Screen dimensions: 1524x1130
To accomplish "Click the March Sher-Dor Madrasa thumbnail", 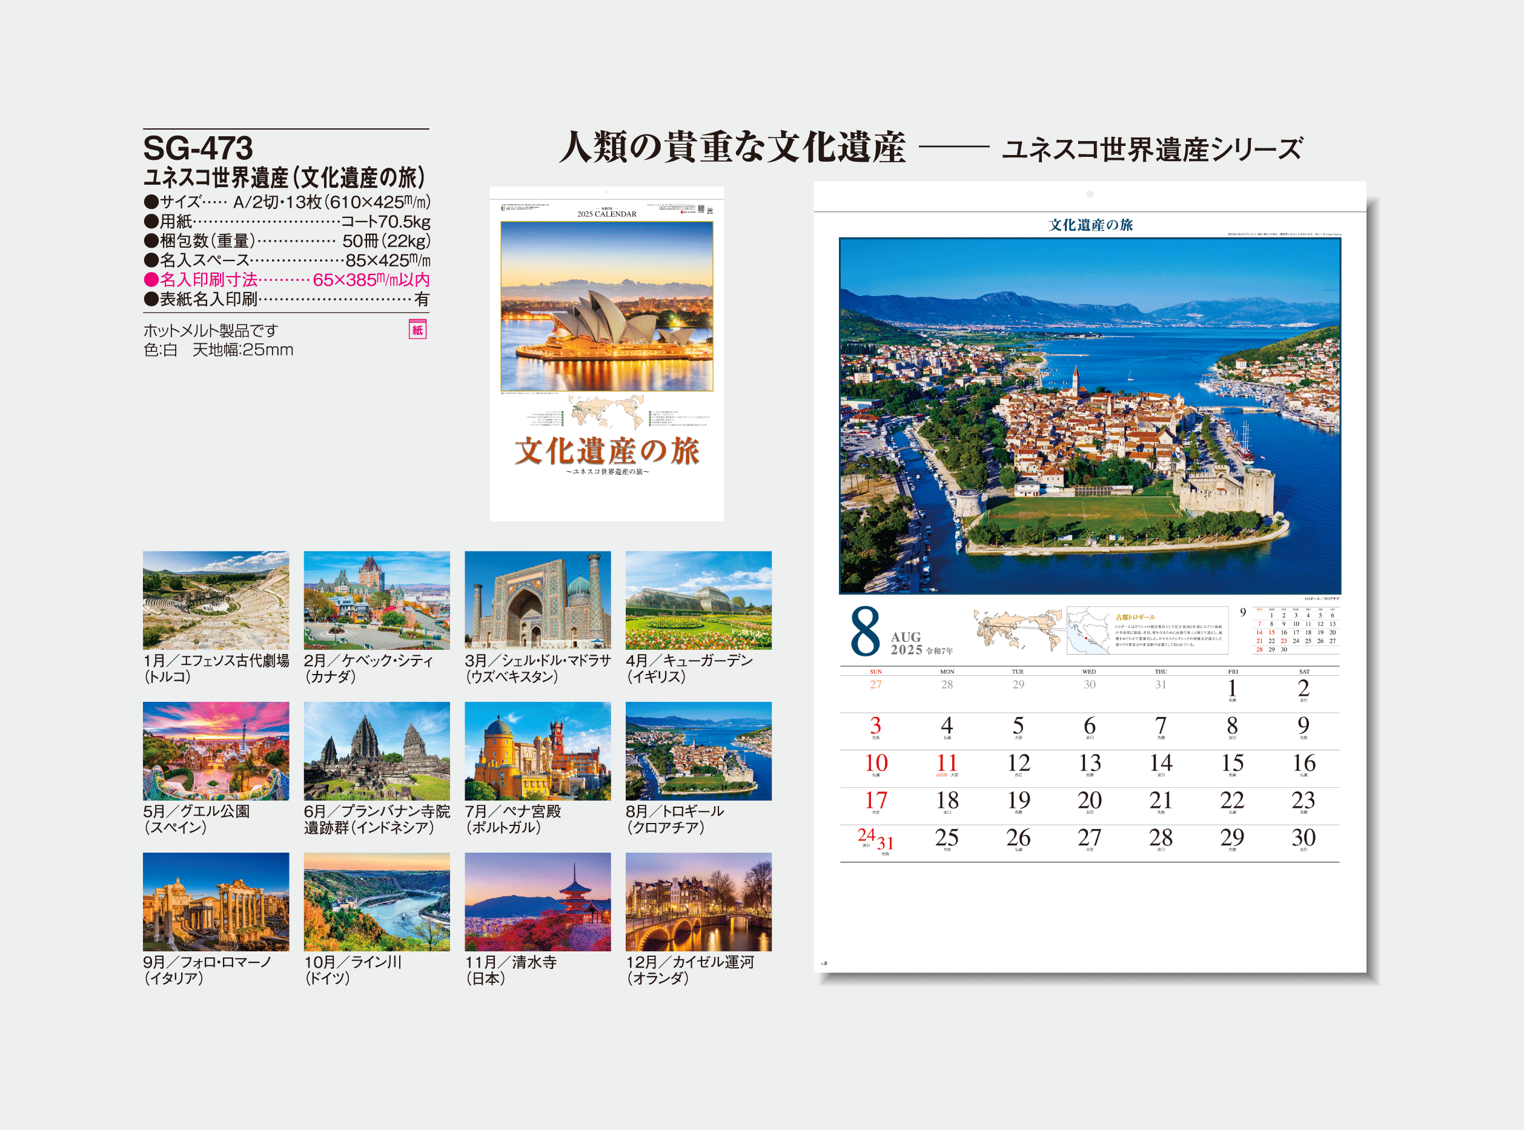I will [x=538, y=600].
